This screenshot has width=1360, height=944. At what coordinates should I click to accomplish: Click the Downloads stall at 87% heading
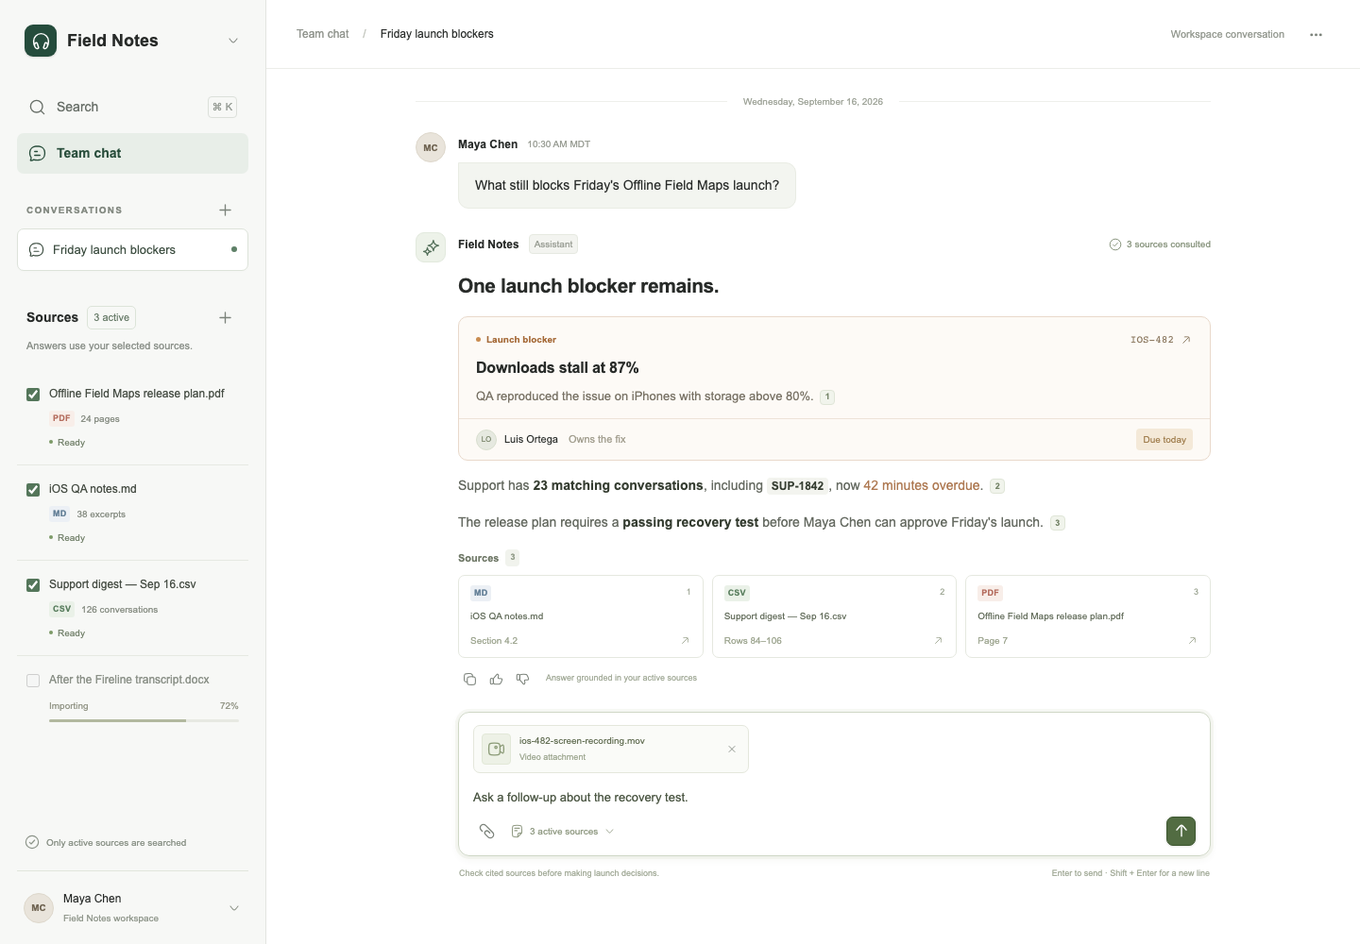(557, 368)
